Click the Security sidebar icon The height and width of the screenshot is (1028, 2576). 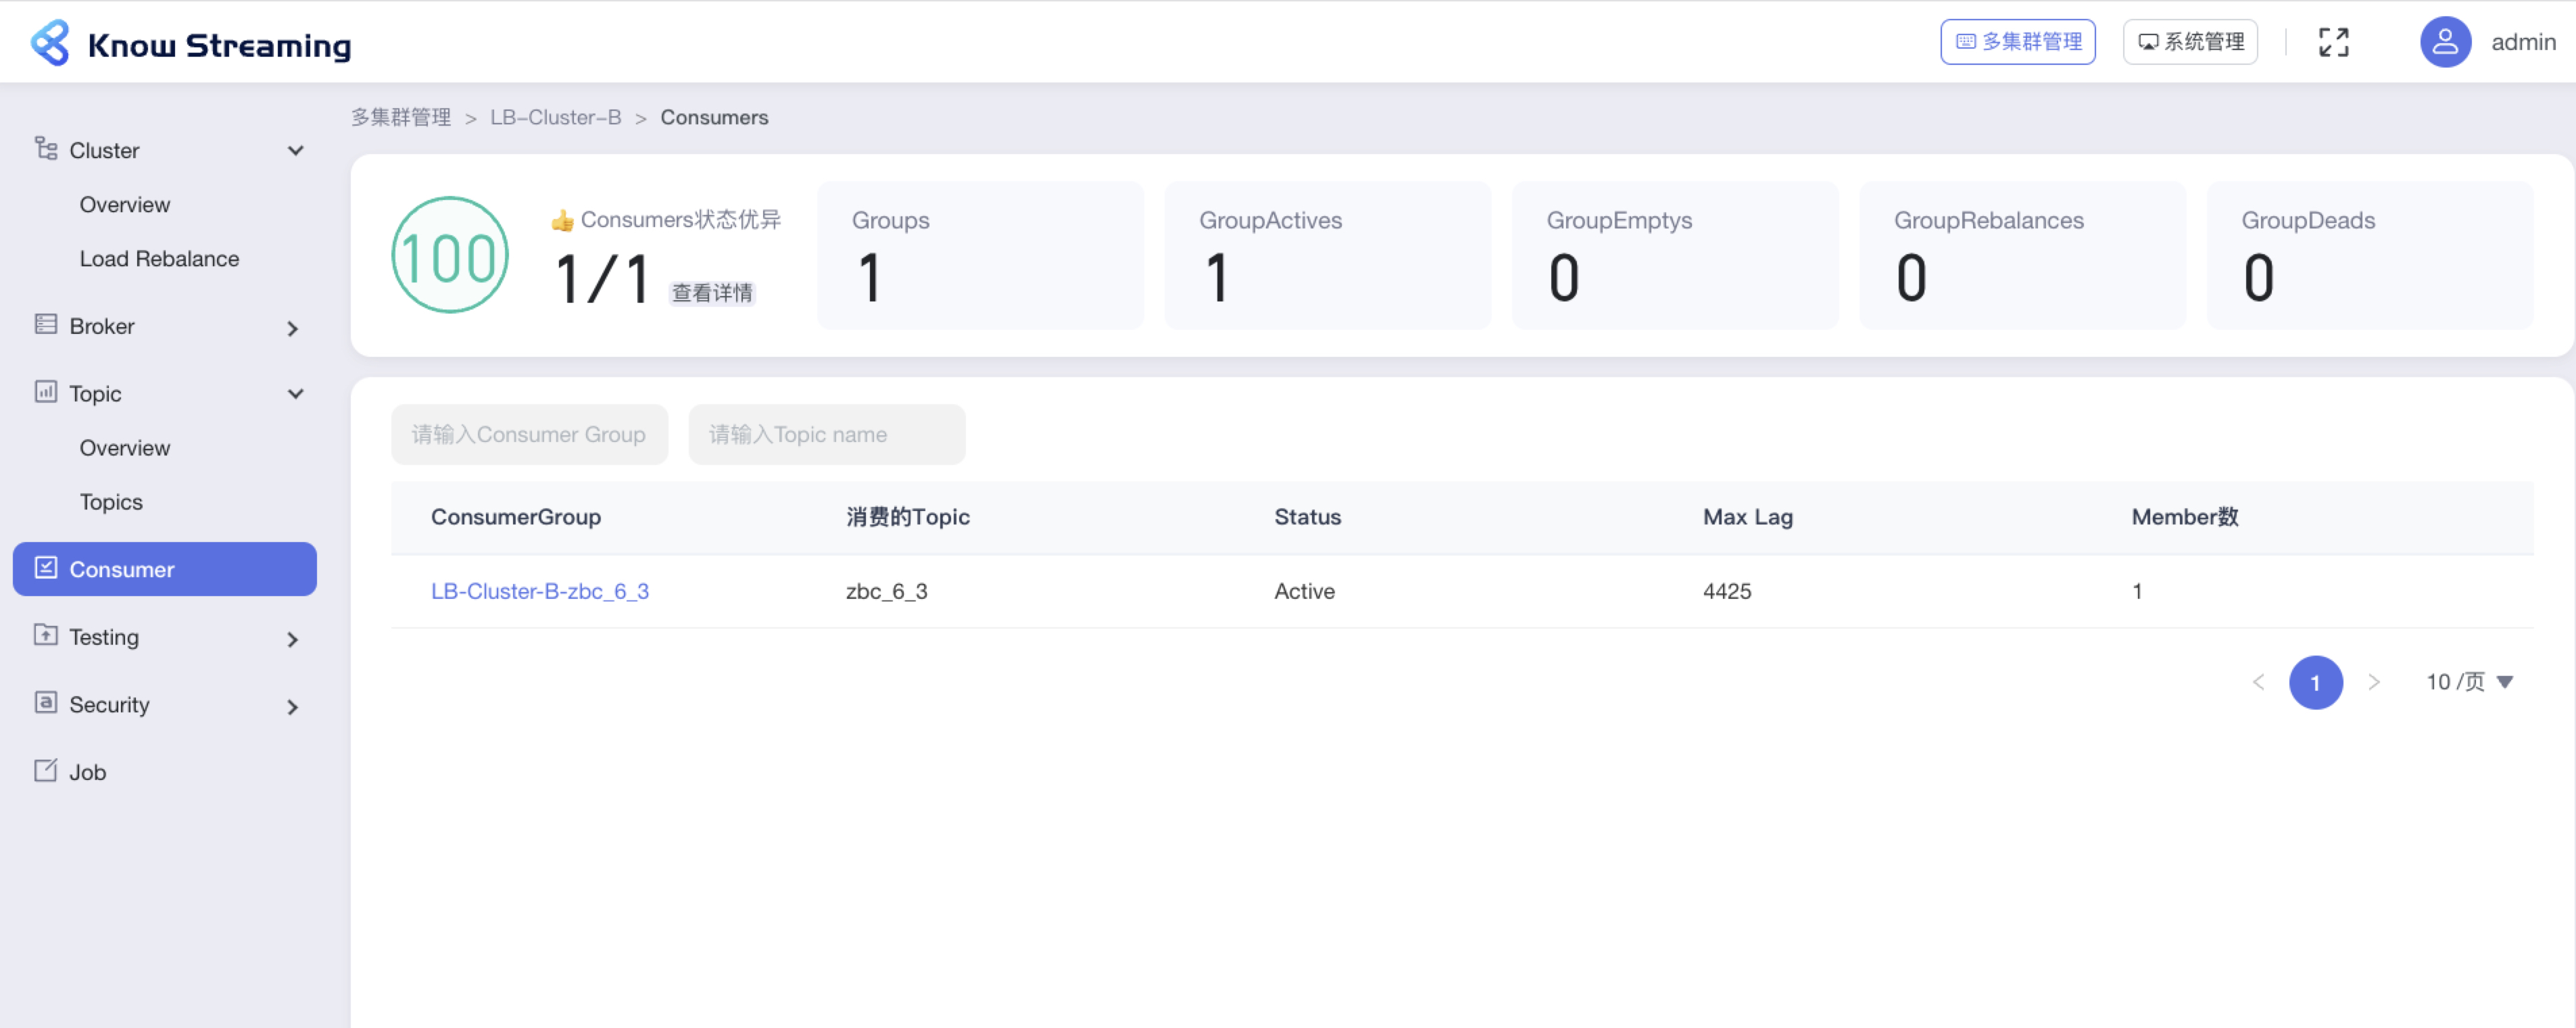click(46, 703)
